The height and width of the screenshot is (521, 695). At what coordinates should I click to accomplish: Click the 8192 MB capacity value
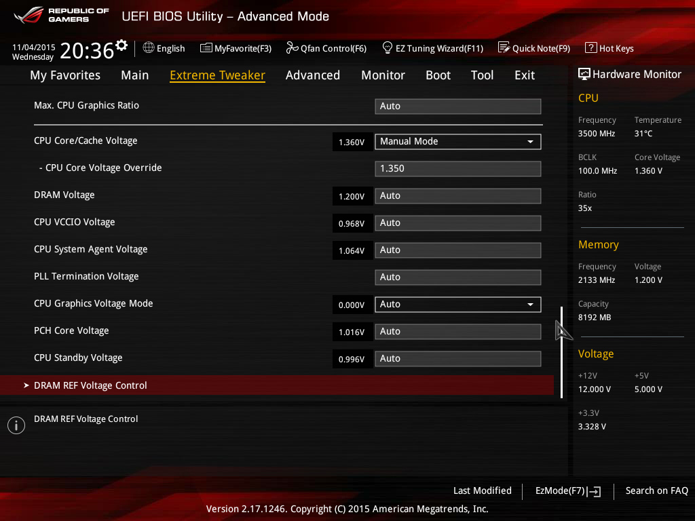pos(595,317)
